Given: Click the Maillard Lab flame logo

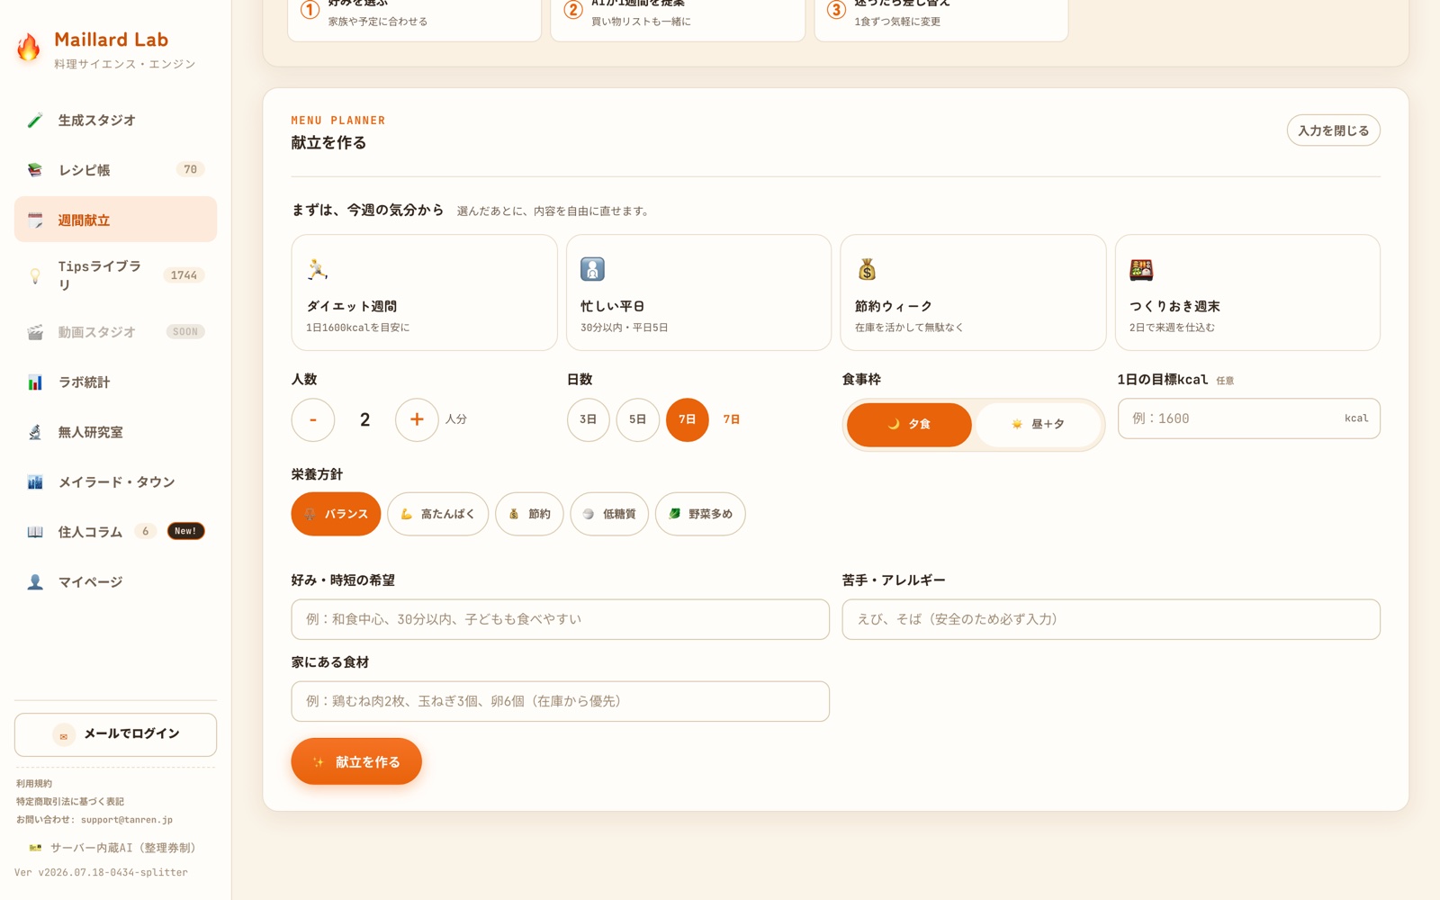Looking at the screenshot, I should tap(29, 49).
